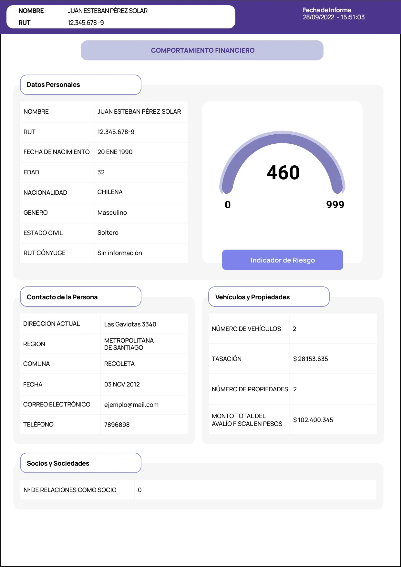Click the ejemplo@mail.com email address
This screenshot has width=401, height=567.
tap(131, 405)
